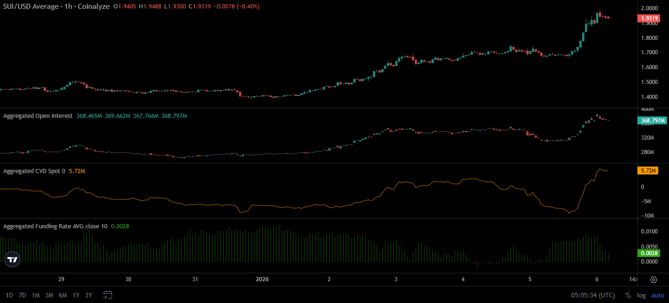Toggle auto scale option

point(657,295)
